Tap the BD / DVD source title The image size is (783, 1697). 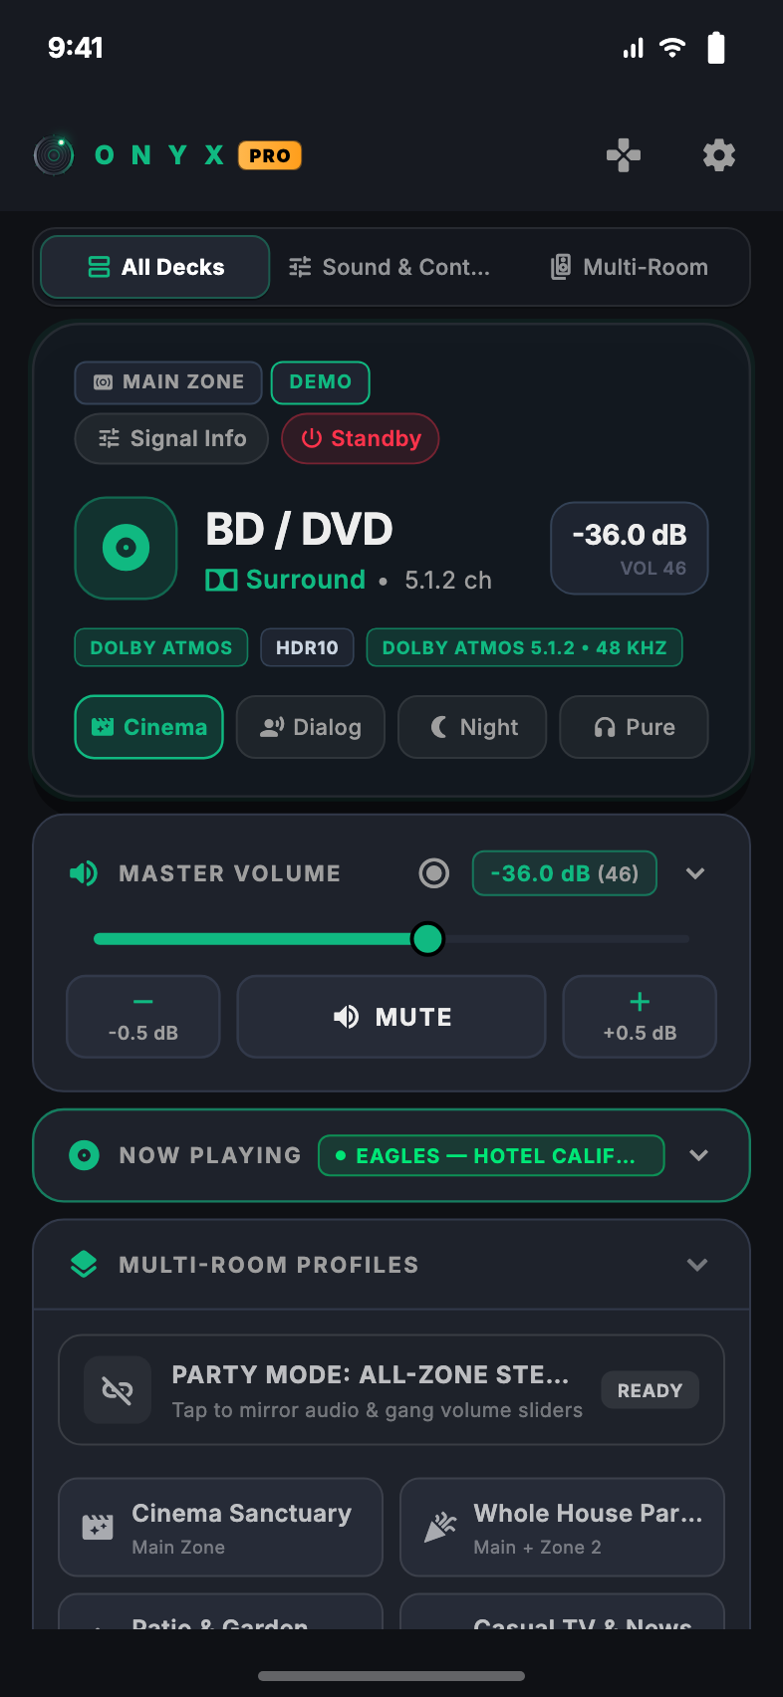299,529
